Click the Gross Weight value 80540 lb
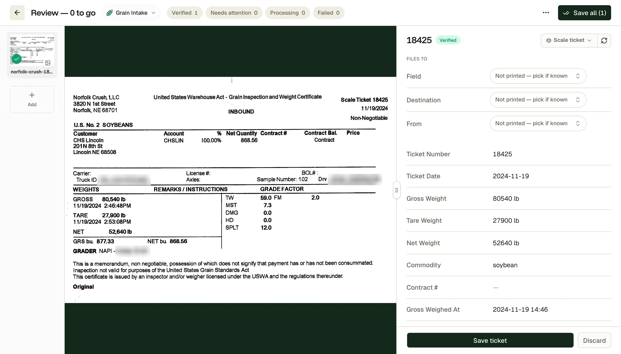Screen dimensions: 621x354 coord(506,199)
